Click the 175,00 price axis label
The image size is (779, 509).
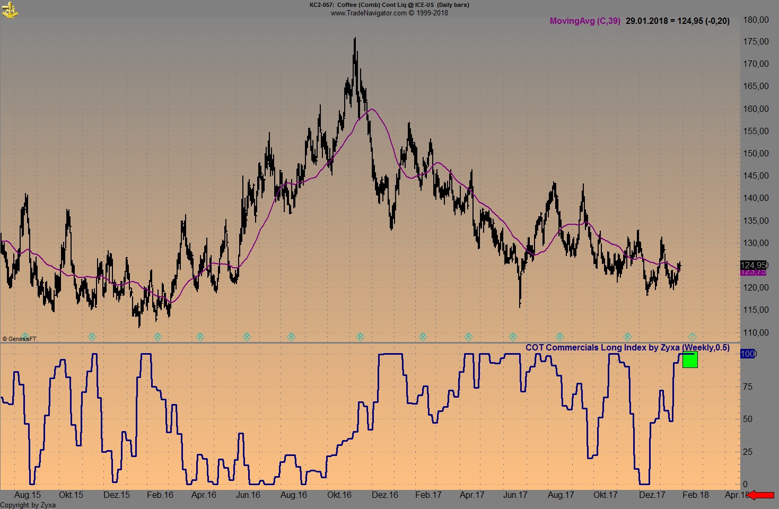pos(756,42)
